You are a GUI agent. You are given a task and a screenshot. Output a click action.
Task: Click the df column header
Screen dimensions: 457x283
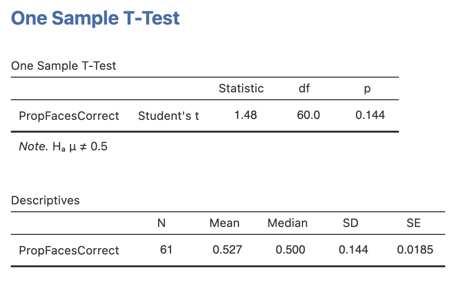click(304, 88)
